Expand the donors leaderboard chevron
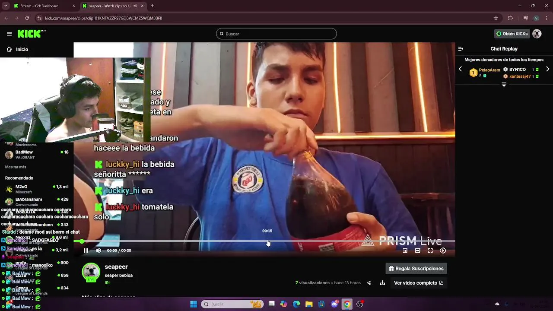Screen dimensions: 553x311 tap(504, 85)
